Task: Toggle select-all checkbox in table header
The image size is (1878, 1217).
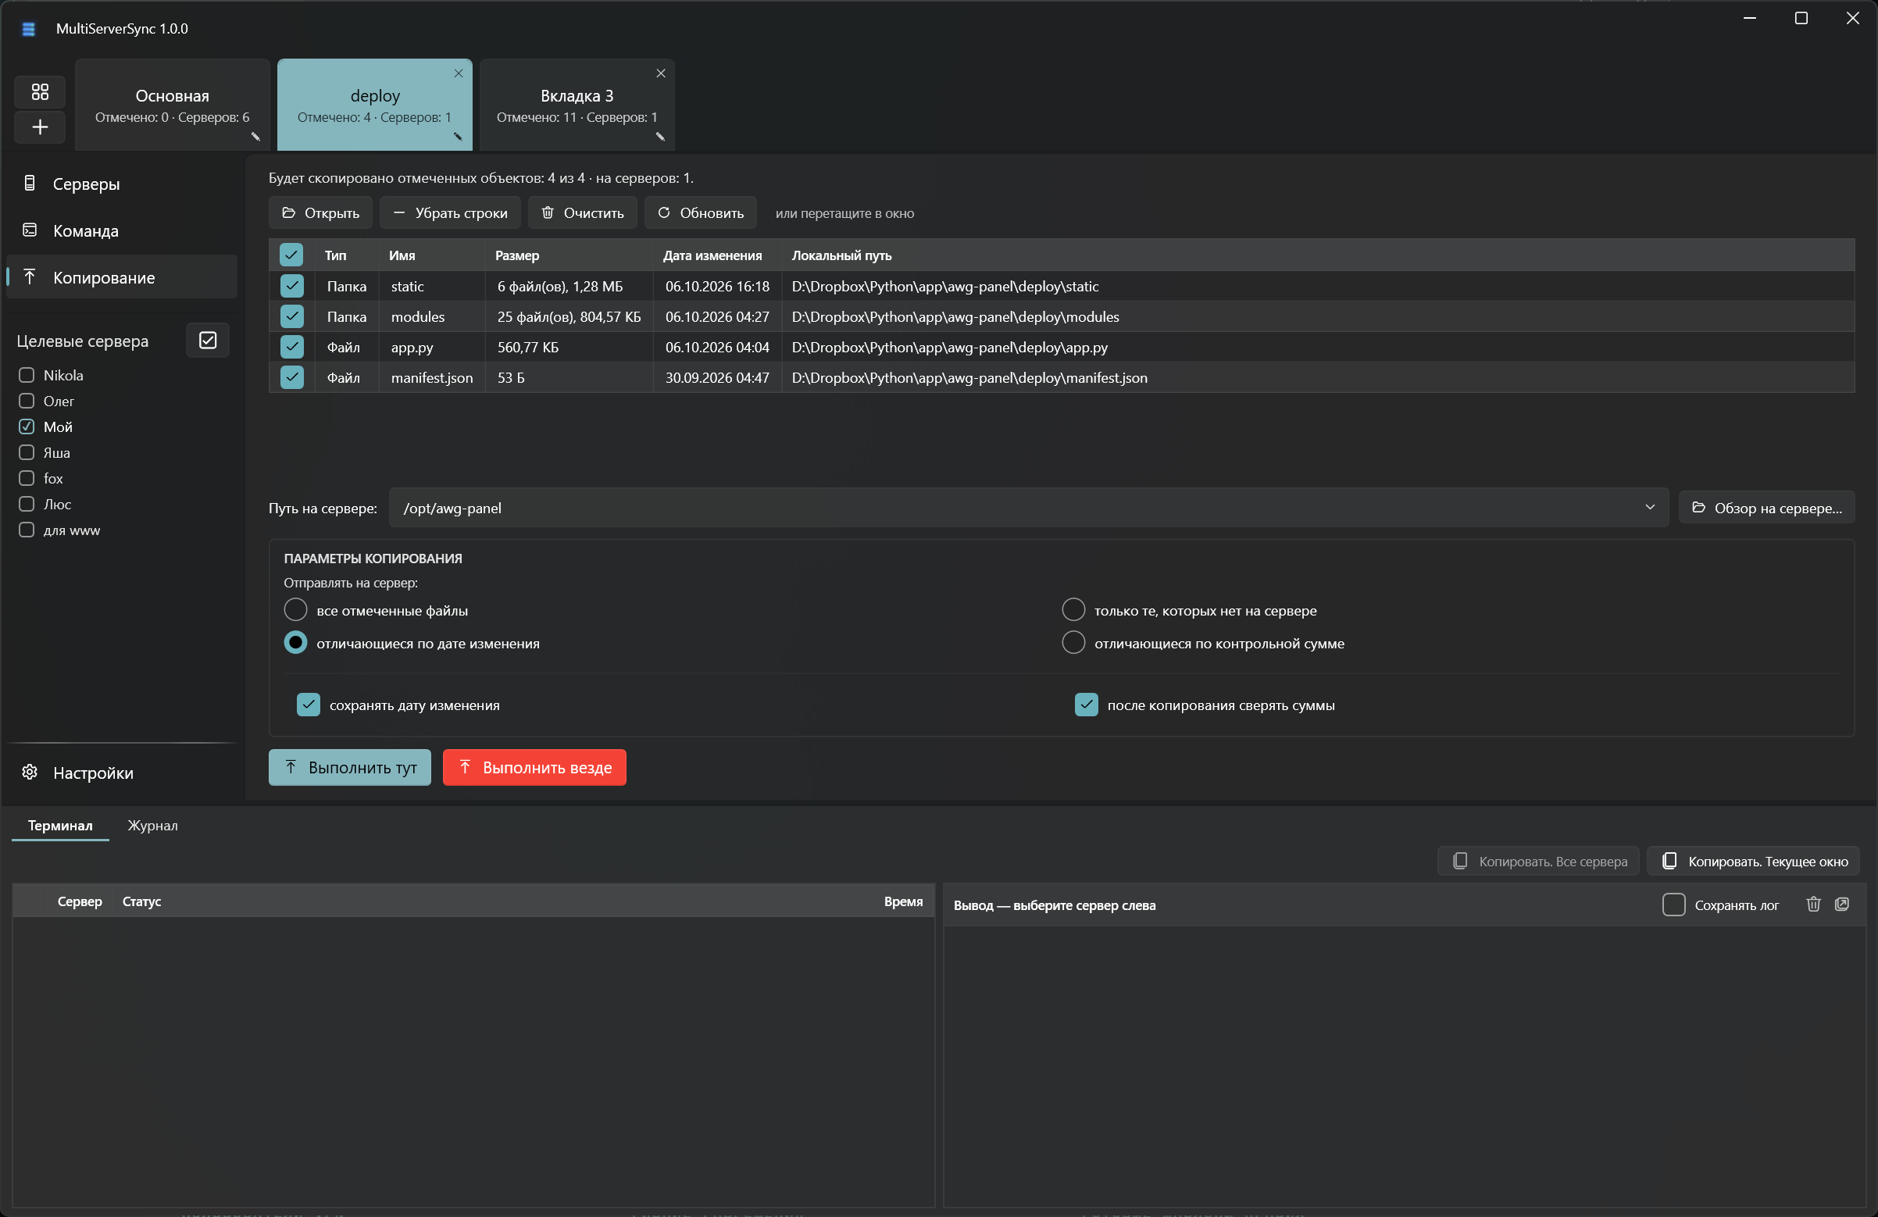Action: 291,255
